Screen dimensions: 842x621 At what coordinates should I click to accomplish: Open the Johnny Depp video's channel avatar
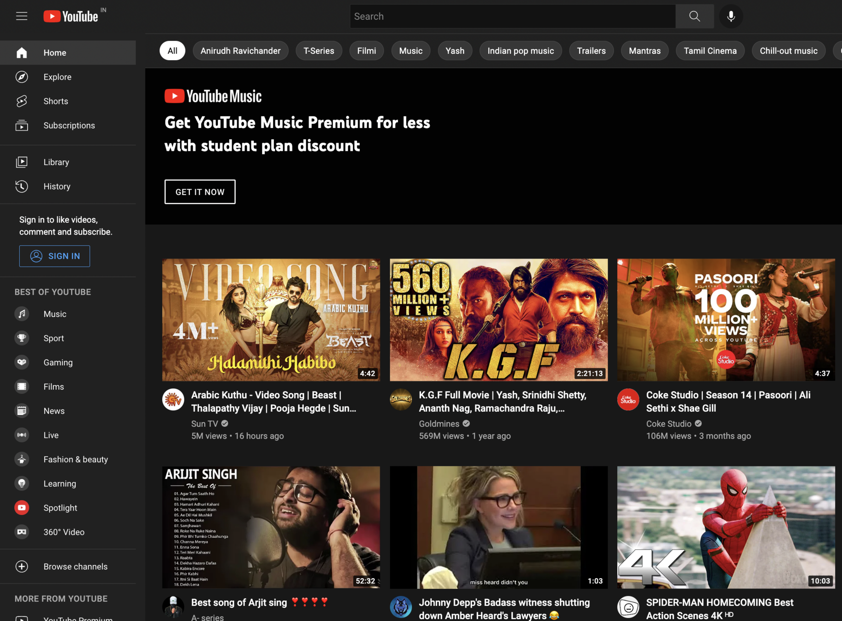[x=401, y=607]
